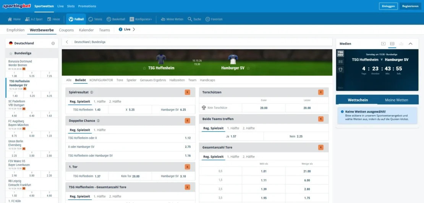Viewport: 424px width, 203px height.
Task: Open the A-Z Sport list
Action: (x=34, y=19)
